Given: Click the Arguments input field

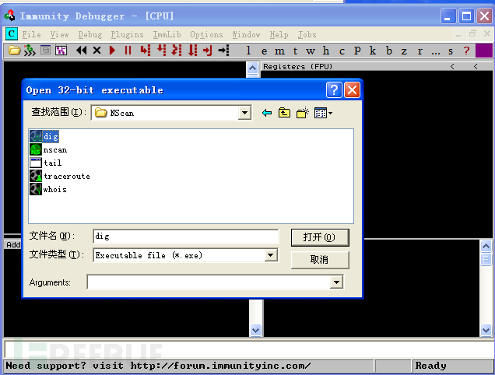Looking at the screenshot, I should [x=209, y=282].
